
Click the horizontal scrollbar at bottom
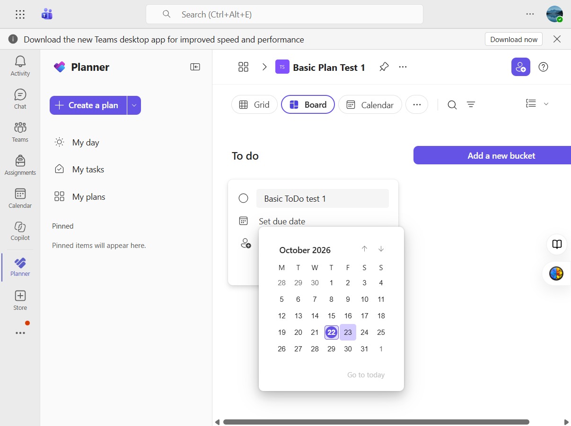376,422
